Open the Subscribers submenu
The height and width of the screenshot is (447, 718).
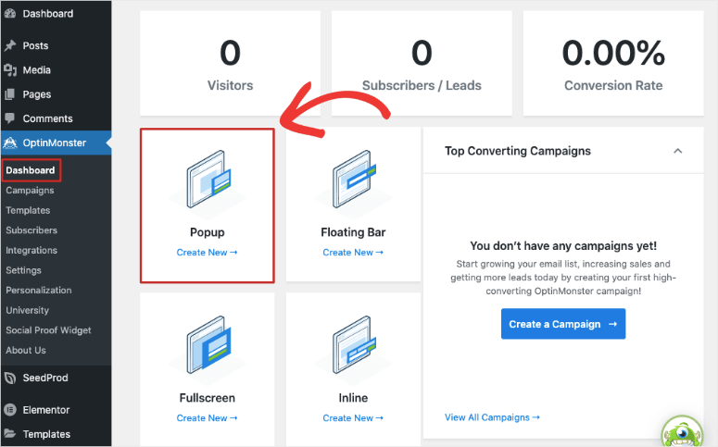(x=31, y=230)
